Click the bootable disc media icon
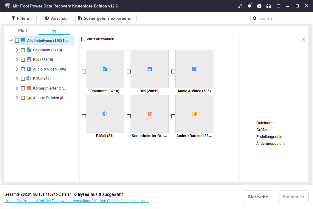 259,6
